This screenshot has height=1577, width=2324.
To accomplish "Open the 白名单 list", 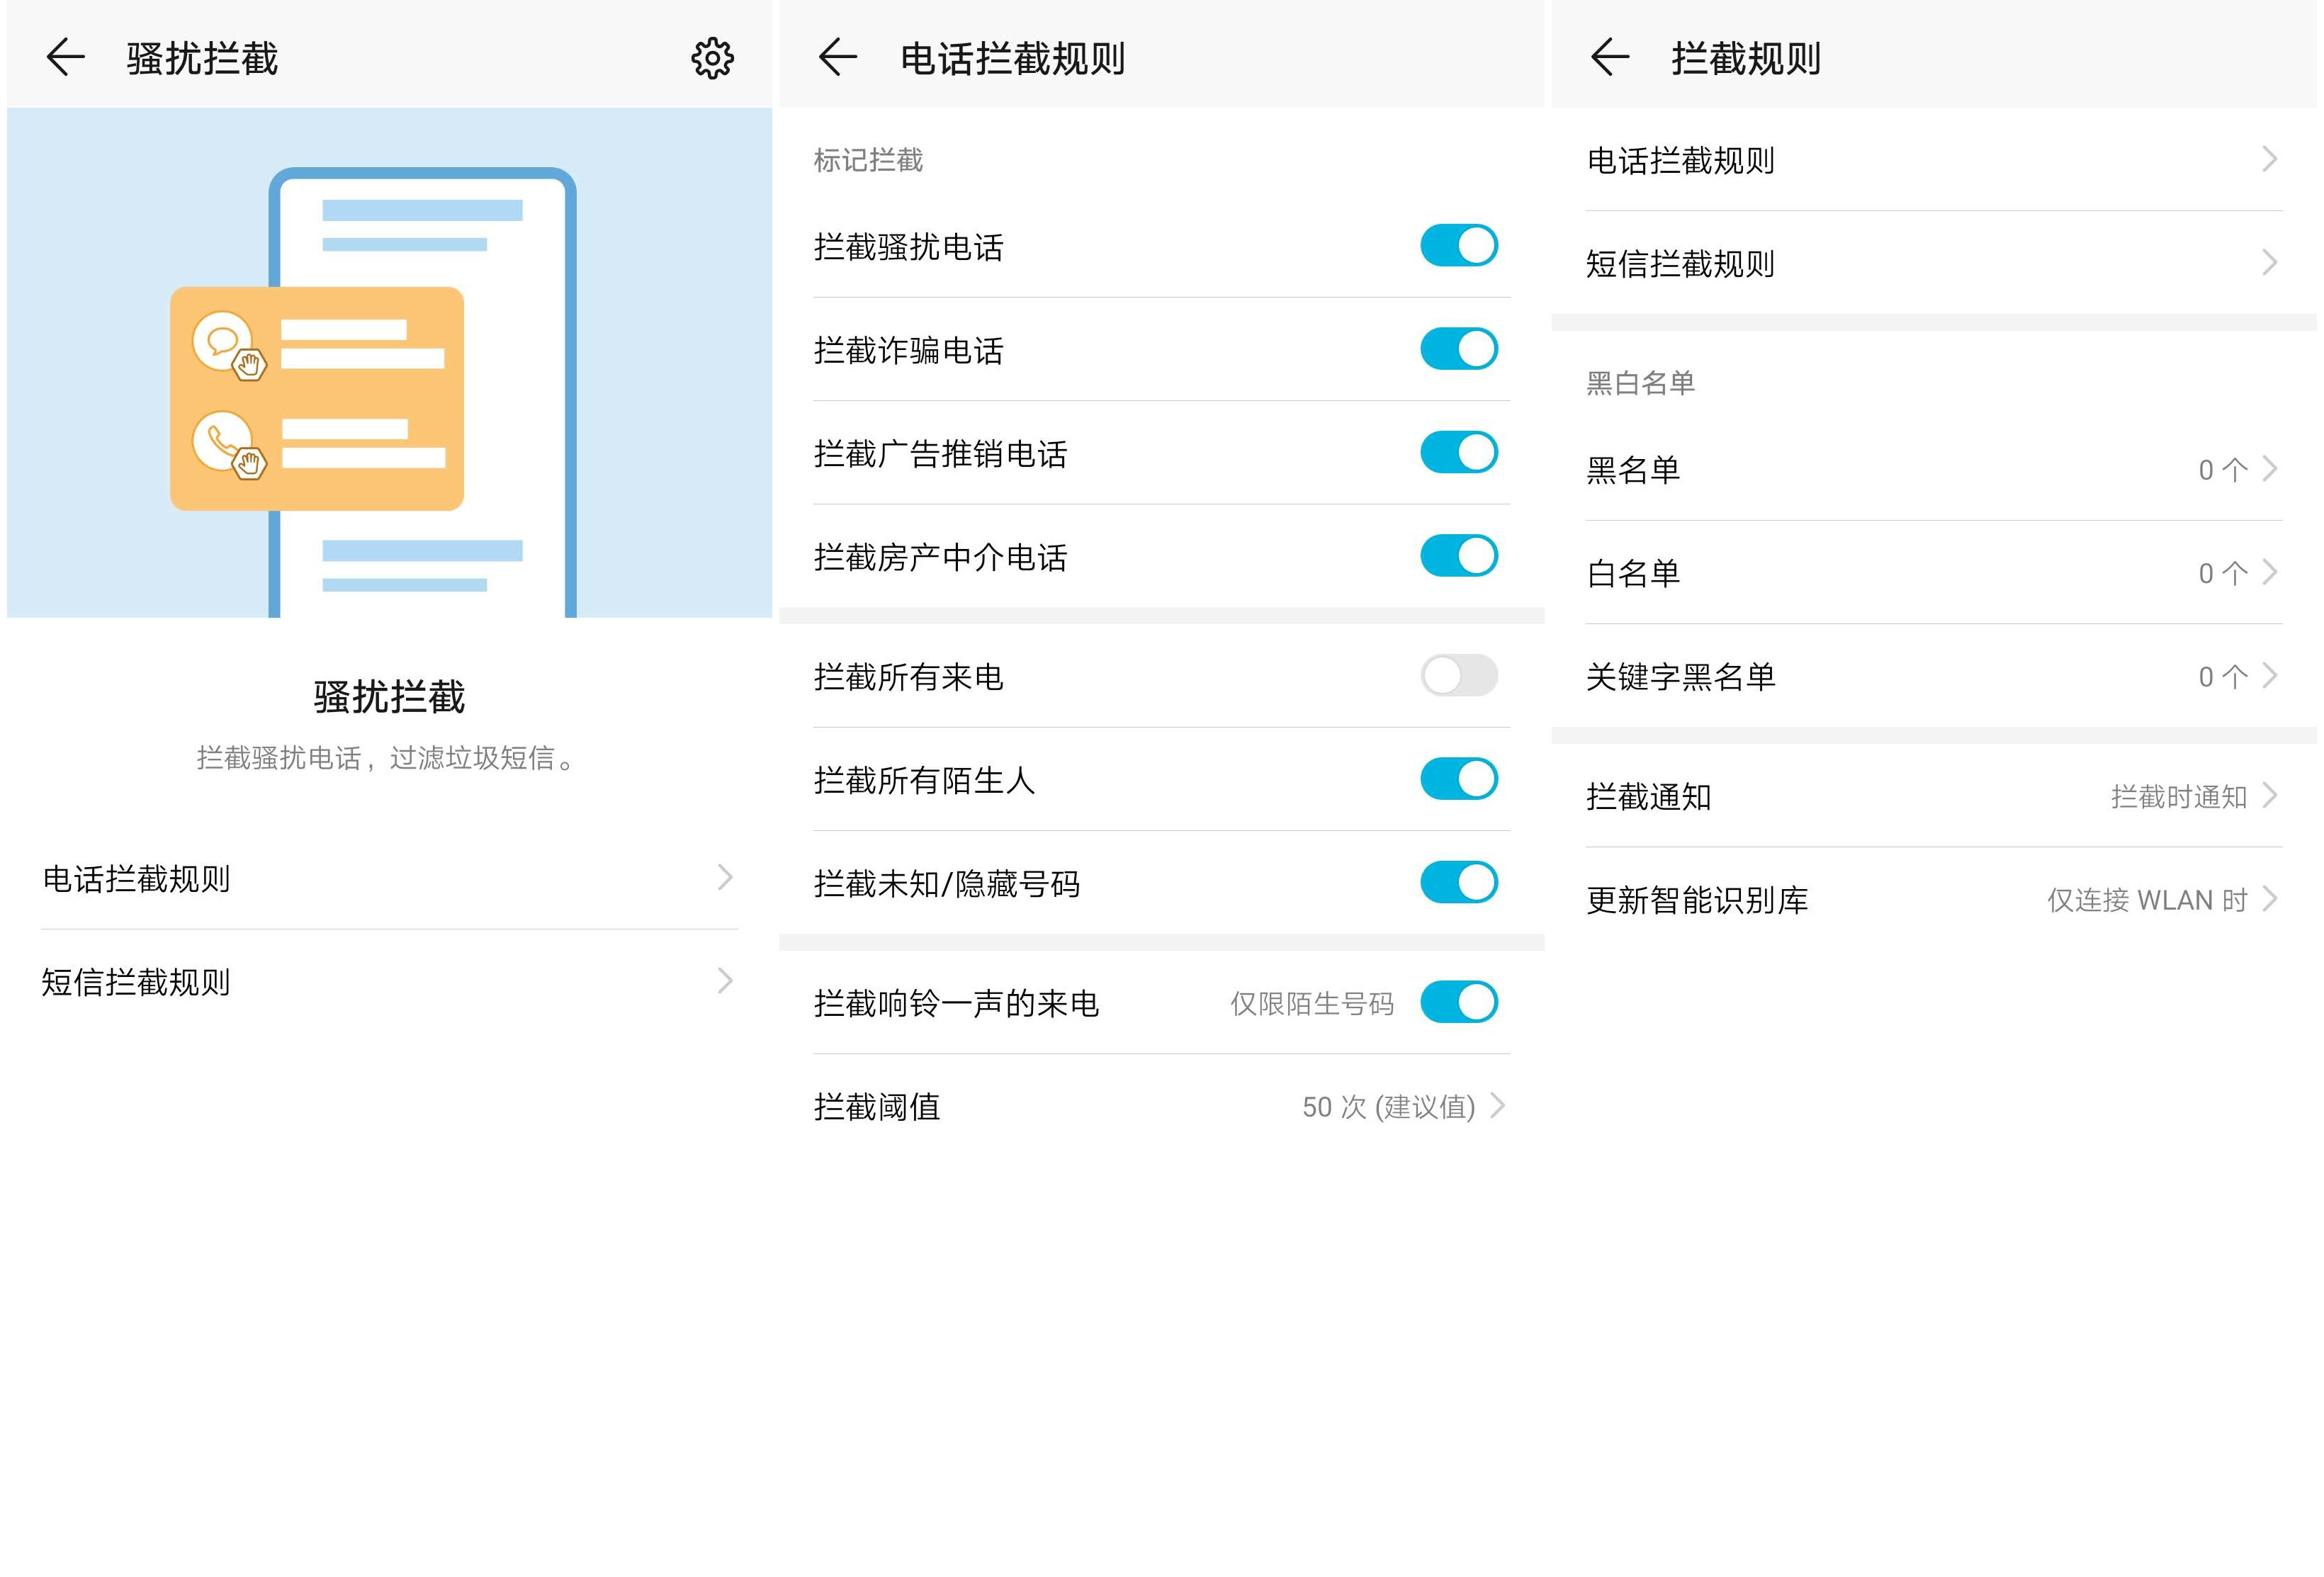I will click(1930, 573).
